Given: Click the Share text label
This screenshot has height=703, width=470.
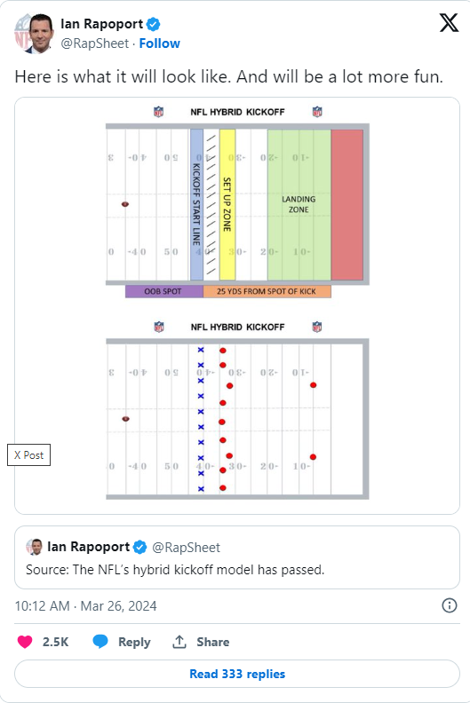Looking at the screenshot, I should tap(212, 642).
